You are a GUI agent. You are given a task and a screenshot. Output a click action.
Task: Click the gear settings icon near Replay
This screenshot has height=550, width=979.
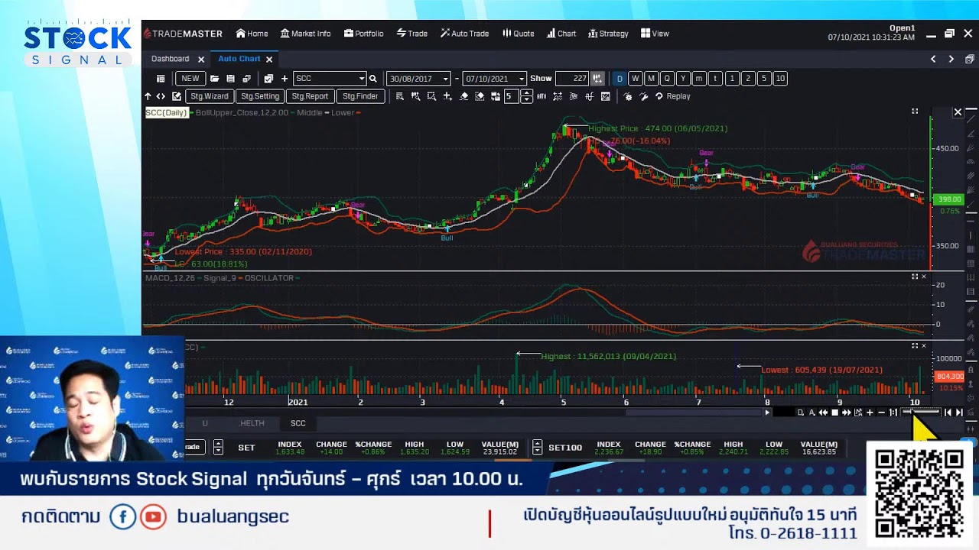pyautogui.click(x=628, y=96)
